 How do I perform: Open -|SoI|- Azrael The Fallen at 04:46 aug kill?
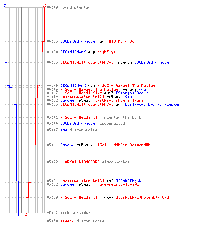pos(126,85)
